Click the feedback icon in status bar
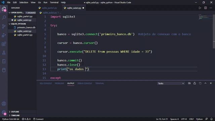Image resolution: width=215 pixels, height=121 pixels. point(206,119)
